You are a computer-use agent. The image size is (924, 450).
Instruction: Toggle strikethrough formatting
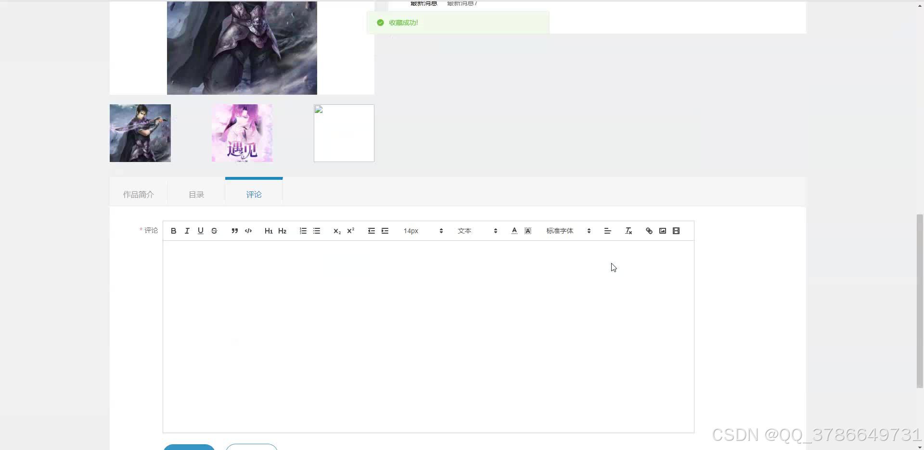(x=214, y=231)
